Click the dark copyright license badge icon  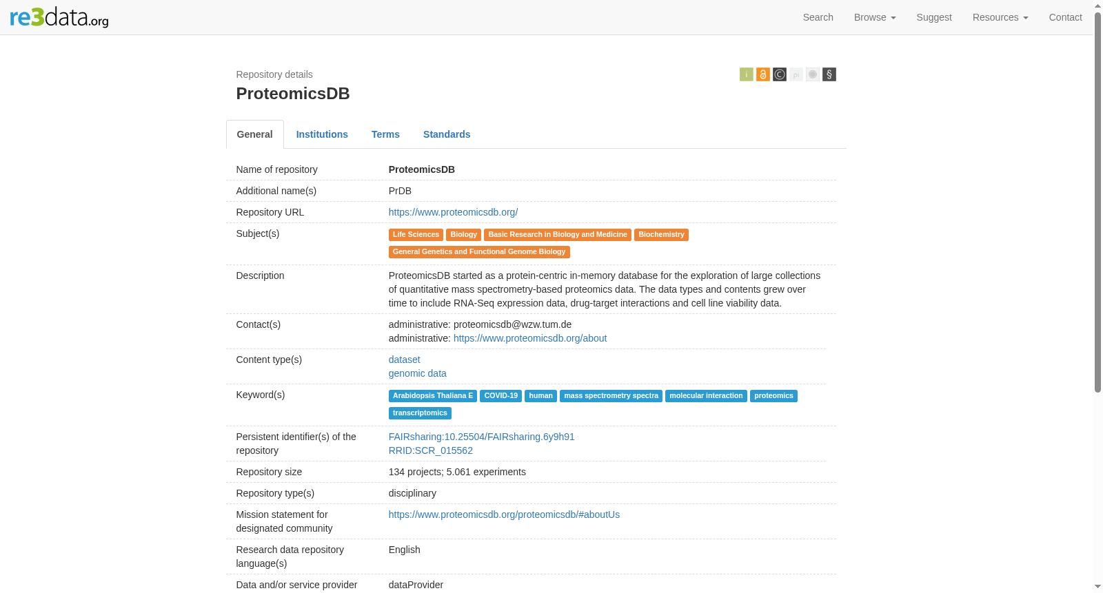point(779,74)
